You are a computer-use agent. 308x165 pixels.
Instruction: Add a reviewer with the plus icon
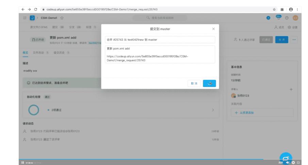pyautogui.click(x=291, y=89)
